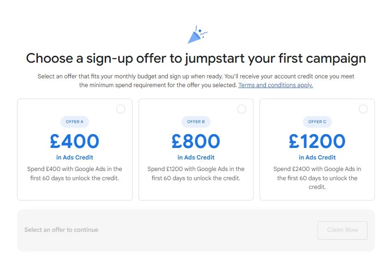Select the Offer C radio button
This screenshot has height=271, width=392.
(363, 109)
